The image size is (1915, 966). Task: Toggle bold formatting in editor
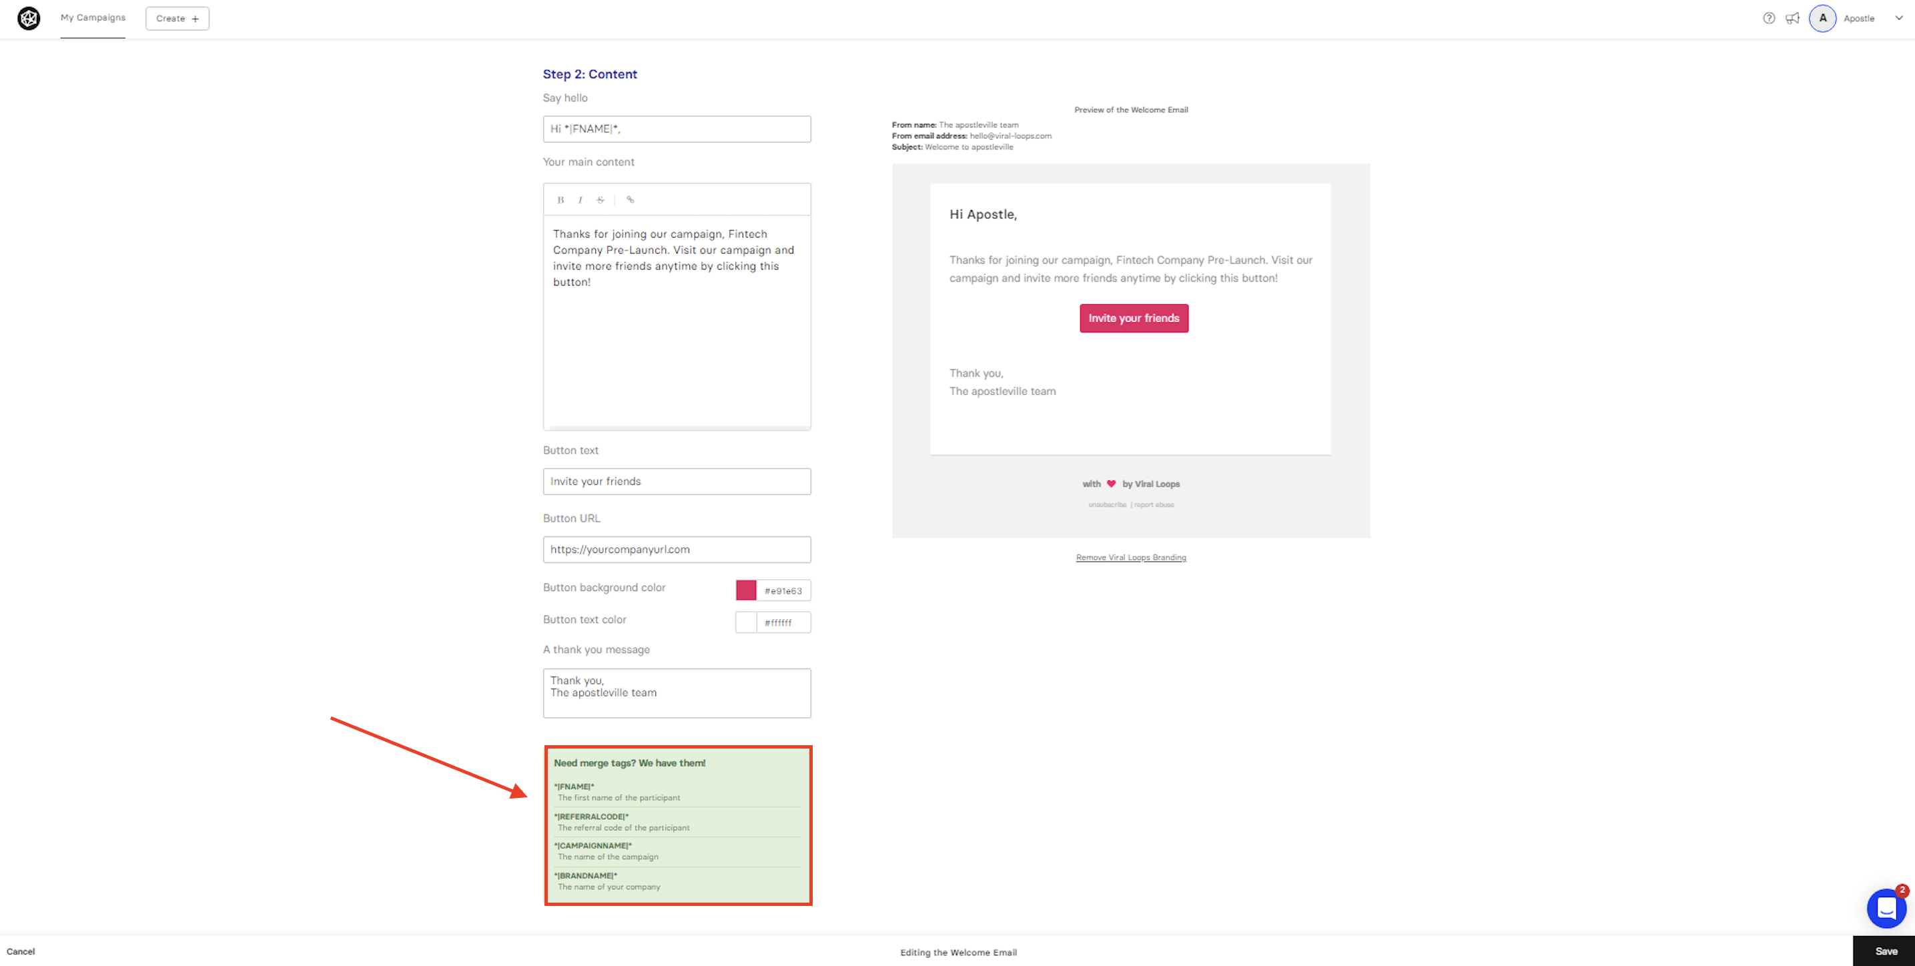[x=560, y=200]
